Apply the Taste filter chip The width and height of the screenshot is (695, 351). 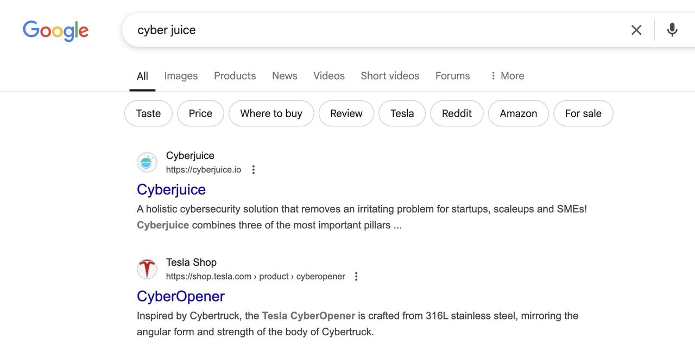(x=148, y=113)
